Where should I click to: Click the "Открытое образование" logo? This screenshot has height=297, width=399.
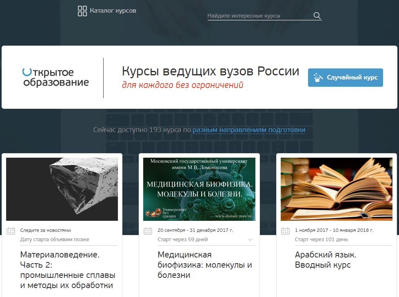(56, 77)
